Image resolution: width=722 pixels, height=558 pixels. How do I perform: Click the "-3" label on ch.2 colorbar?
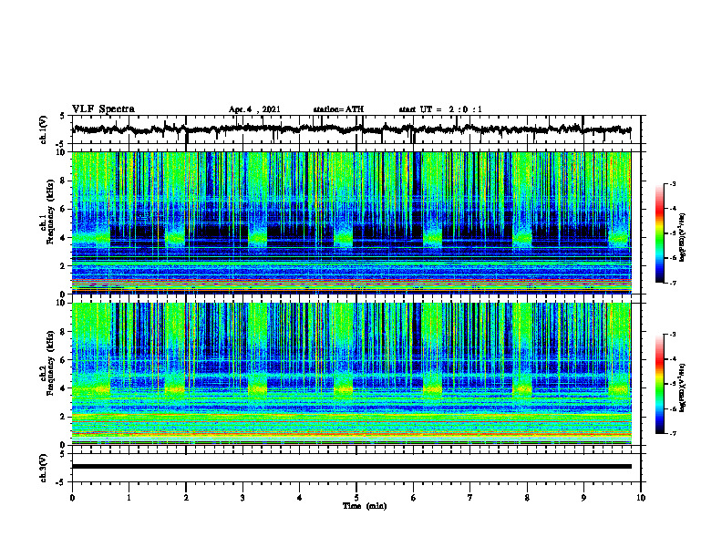(x=672, y=335)
